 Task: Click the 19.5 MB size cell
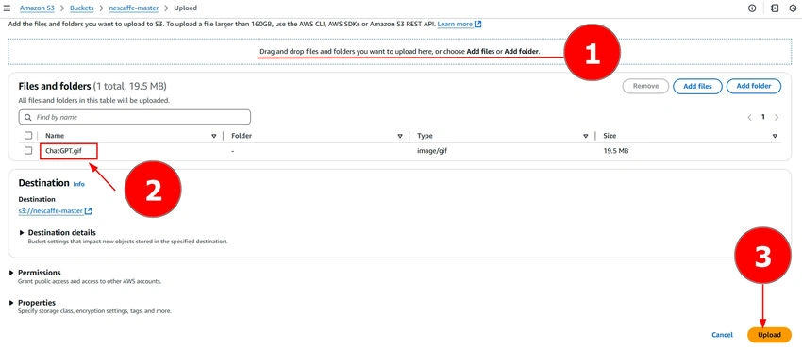point(616,151)
